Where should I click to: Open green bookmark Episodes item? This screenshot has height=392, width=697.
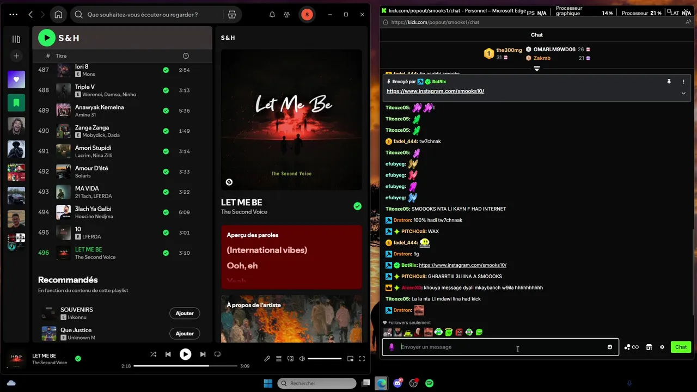coord(16,102)
